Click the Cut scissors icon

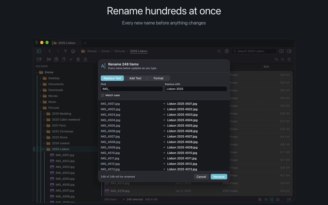coord(49,59)
